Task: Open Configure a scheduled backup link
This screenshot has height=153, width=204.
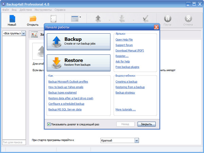Action: click(x=66, y=104)
